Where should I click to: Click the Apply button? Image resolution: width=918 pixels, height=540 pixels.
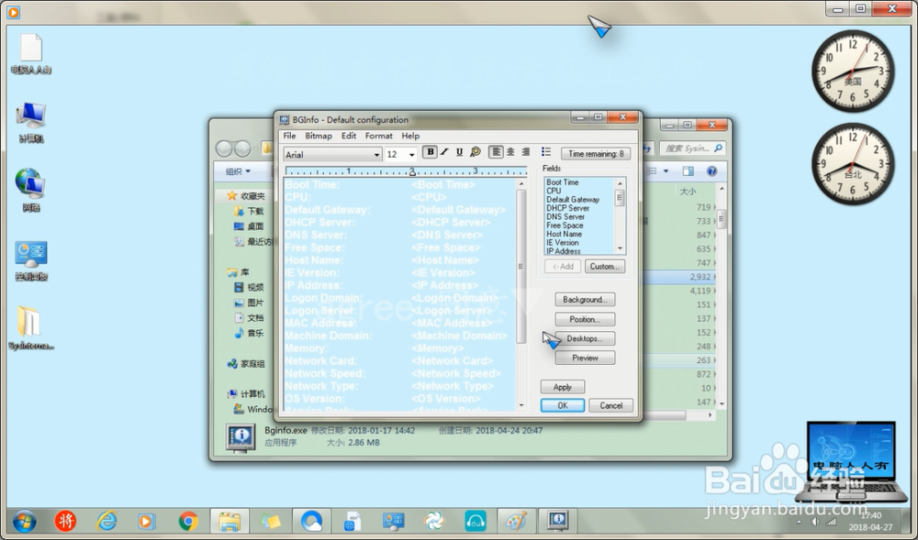(563, 388)
